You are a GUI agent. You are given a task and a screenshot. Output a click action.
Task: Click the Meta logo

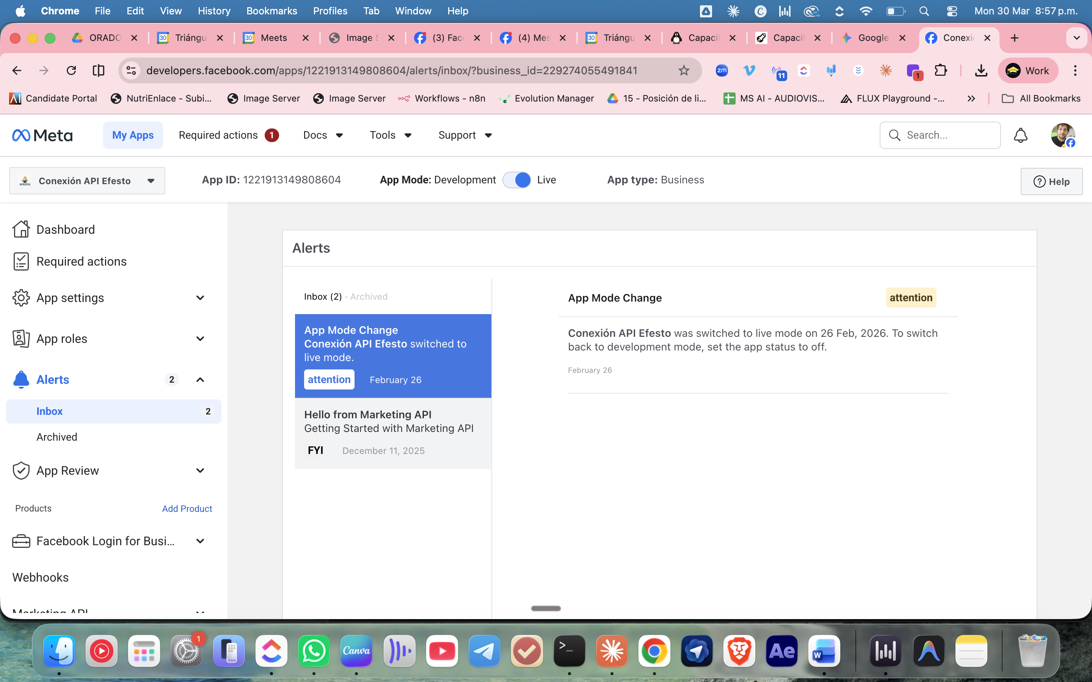click(42, 135)
